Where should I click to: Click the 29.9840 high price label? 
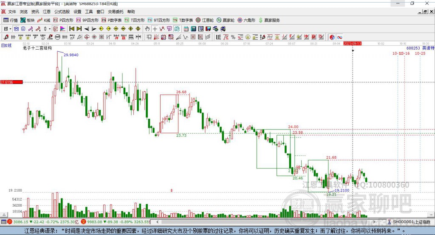coord(71,55)
